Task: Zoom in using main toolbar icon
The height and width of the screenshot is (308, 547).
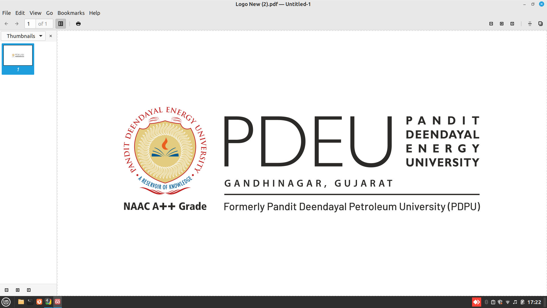Action: (x=502, y=24)
